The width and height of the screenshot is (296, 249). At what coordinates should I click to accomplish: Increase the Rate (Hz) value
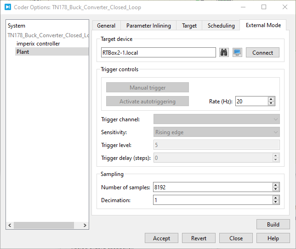point(272,99)
